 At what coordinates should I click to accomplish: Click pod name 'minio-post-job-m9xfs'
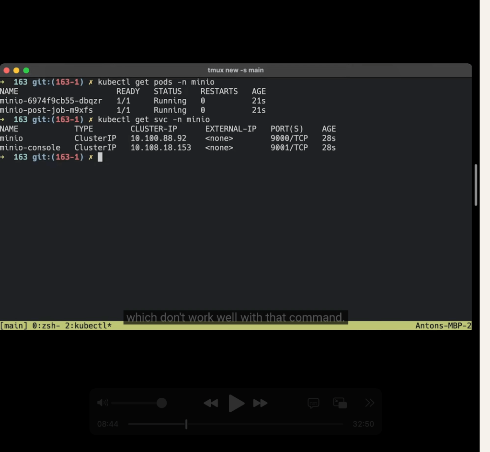click(x=46, y=110)
